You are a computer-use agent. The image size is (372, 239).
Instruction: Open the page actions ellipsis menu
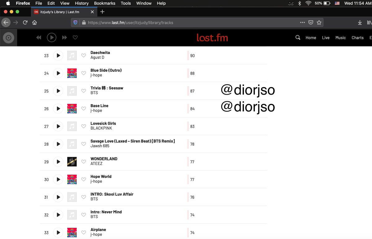click(x=303, y=23)
